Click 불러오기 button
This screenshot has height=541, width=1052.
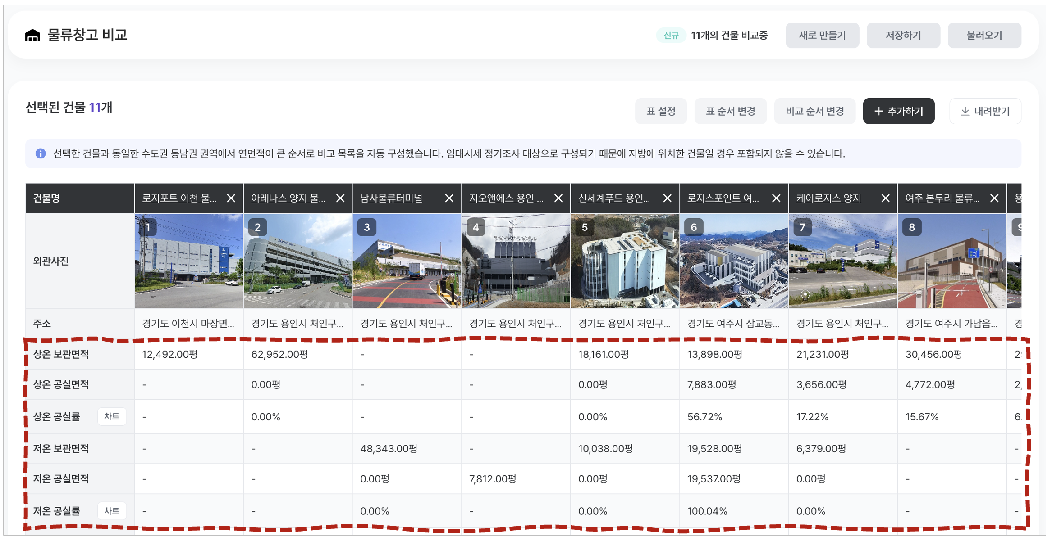[984, 36]
